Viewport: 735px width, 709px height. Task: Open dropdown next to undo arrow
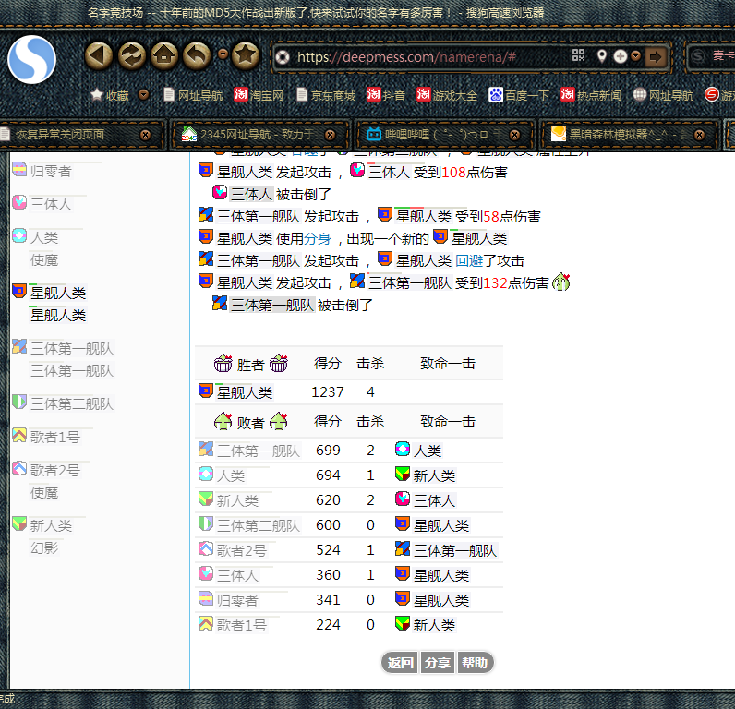click(222, 54)
